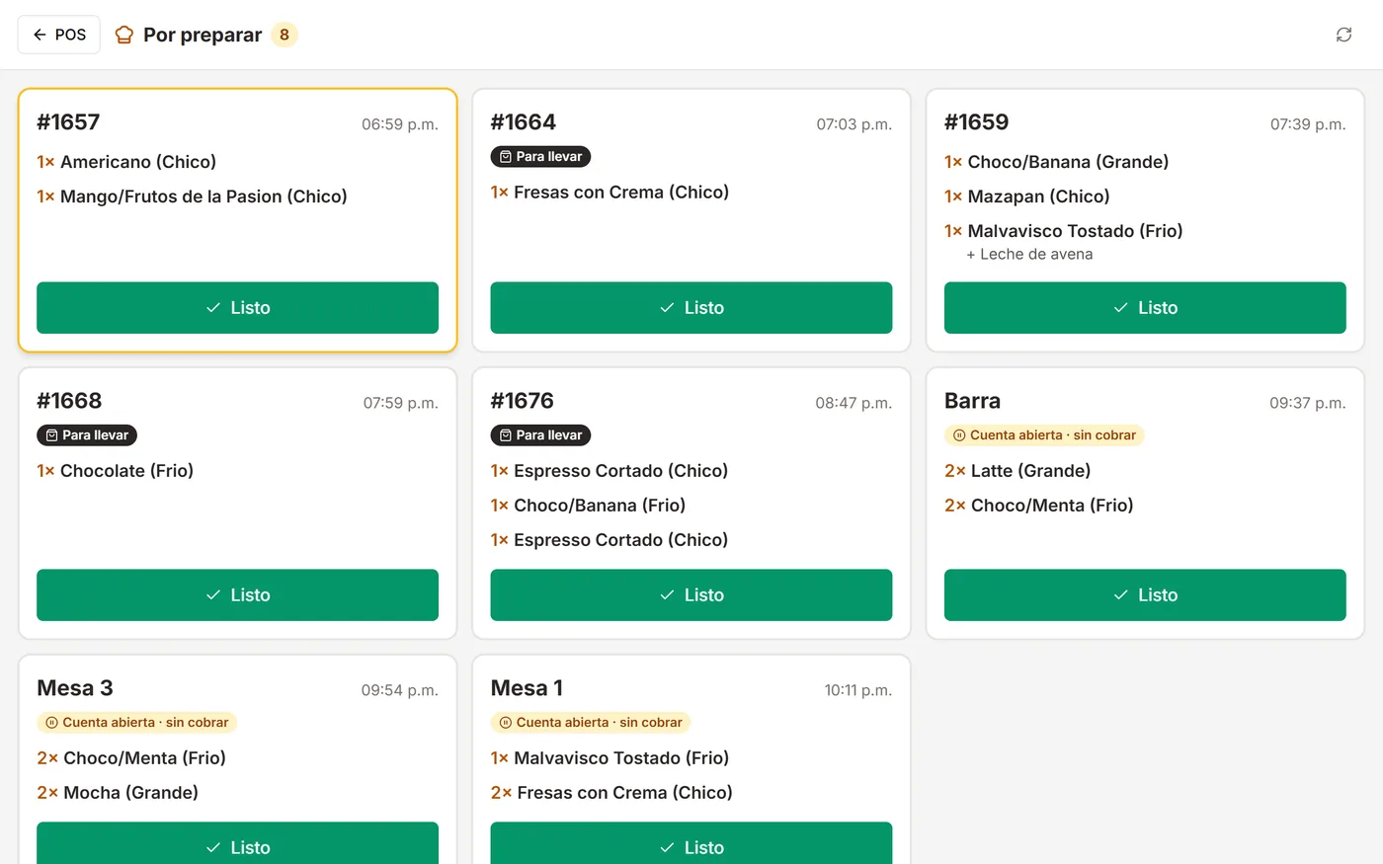
Task: Go back to POS
Action: (x=59, y=35)
